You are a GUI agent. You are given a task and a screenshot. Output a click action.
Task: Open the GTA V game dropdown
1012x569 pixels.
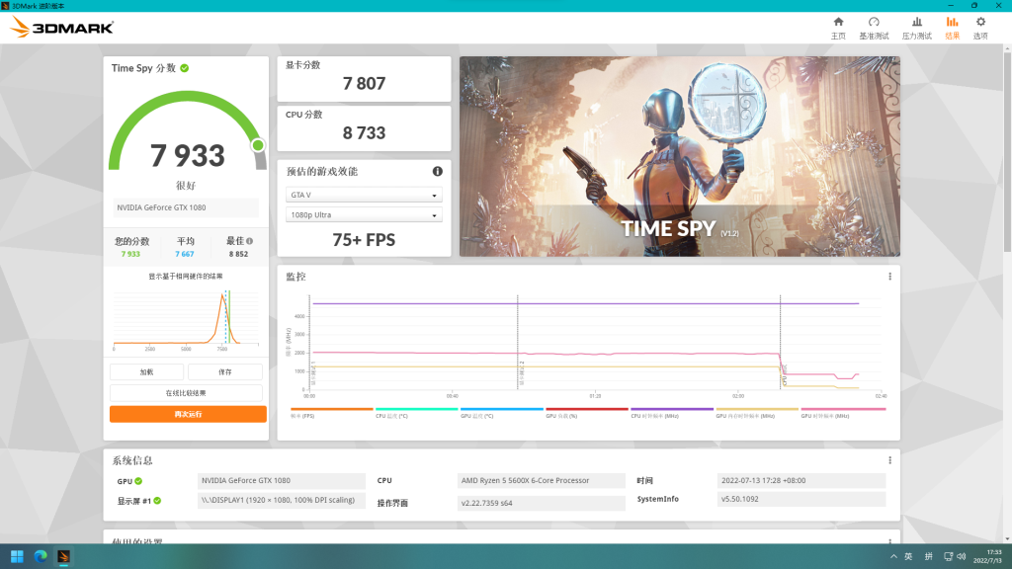(364, 196)
